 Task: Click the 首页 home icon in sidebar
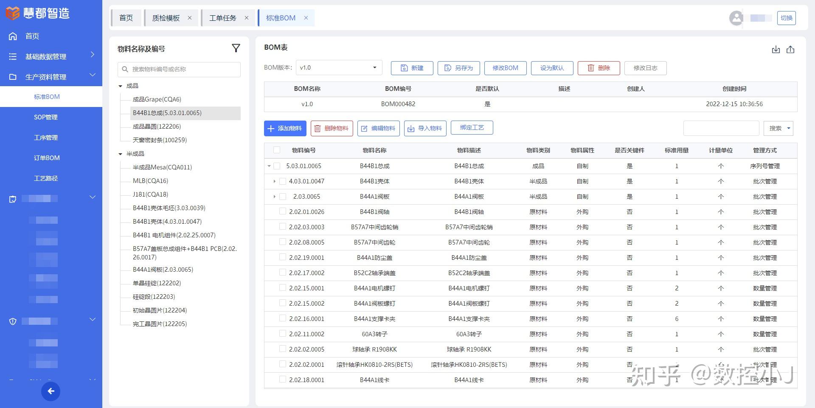pyautogui.click(x=13, y=36)
